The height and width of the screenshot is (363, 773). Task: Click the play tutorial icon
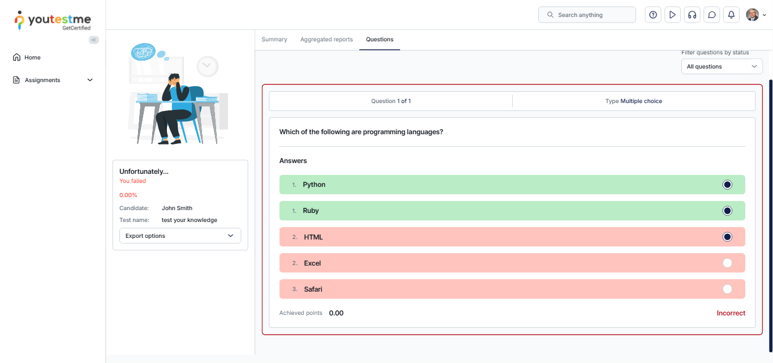pyautogui.click(x=672, y=15)
